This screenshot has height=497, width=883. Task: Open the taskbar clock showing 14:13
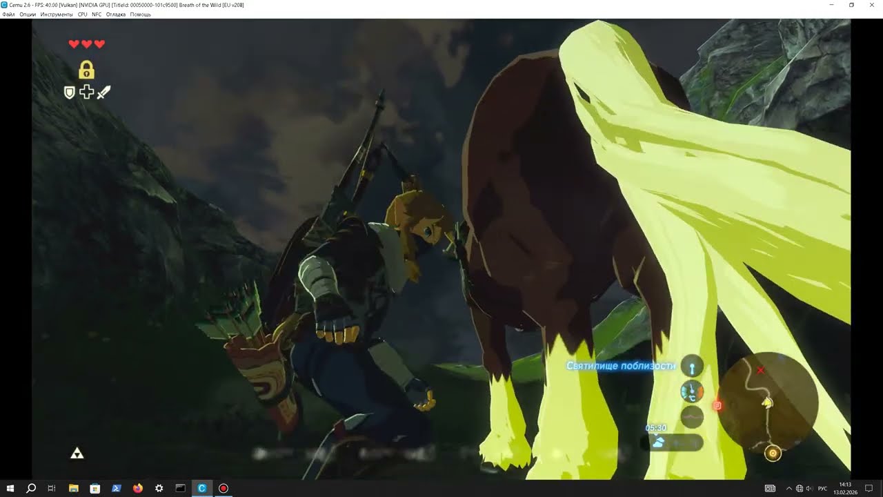click(845, 488)
